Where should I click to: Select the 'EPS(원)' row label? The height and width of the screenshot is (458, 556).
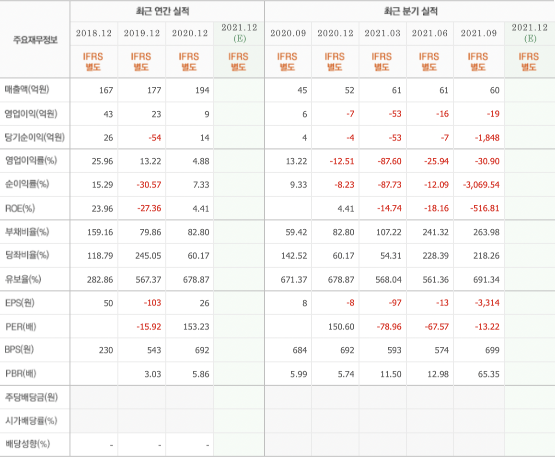point(20,303)
